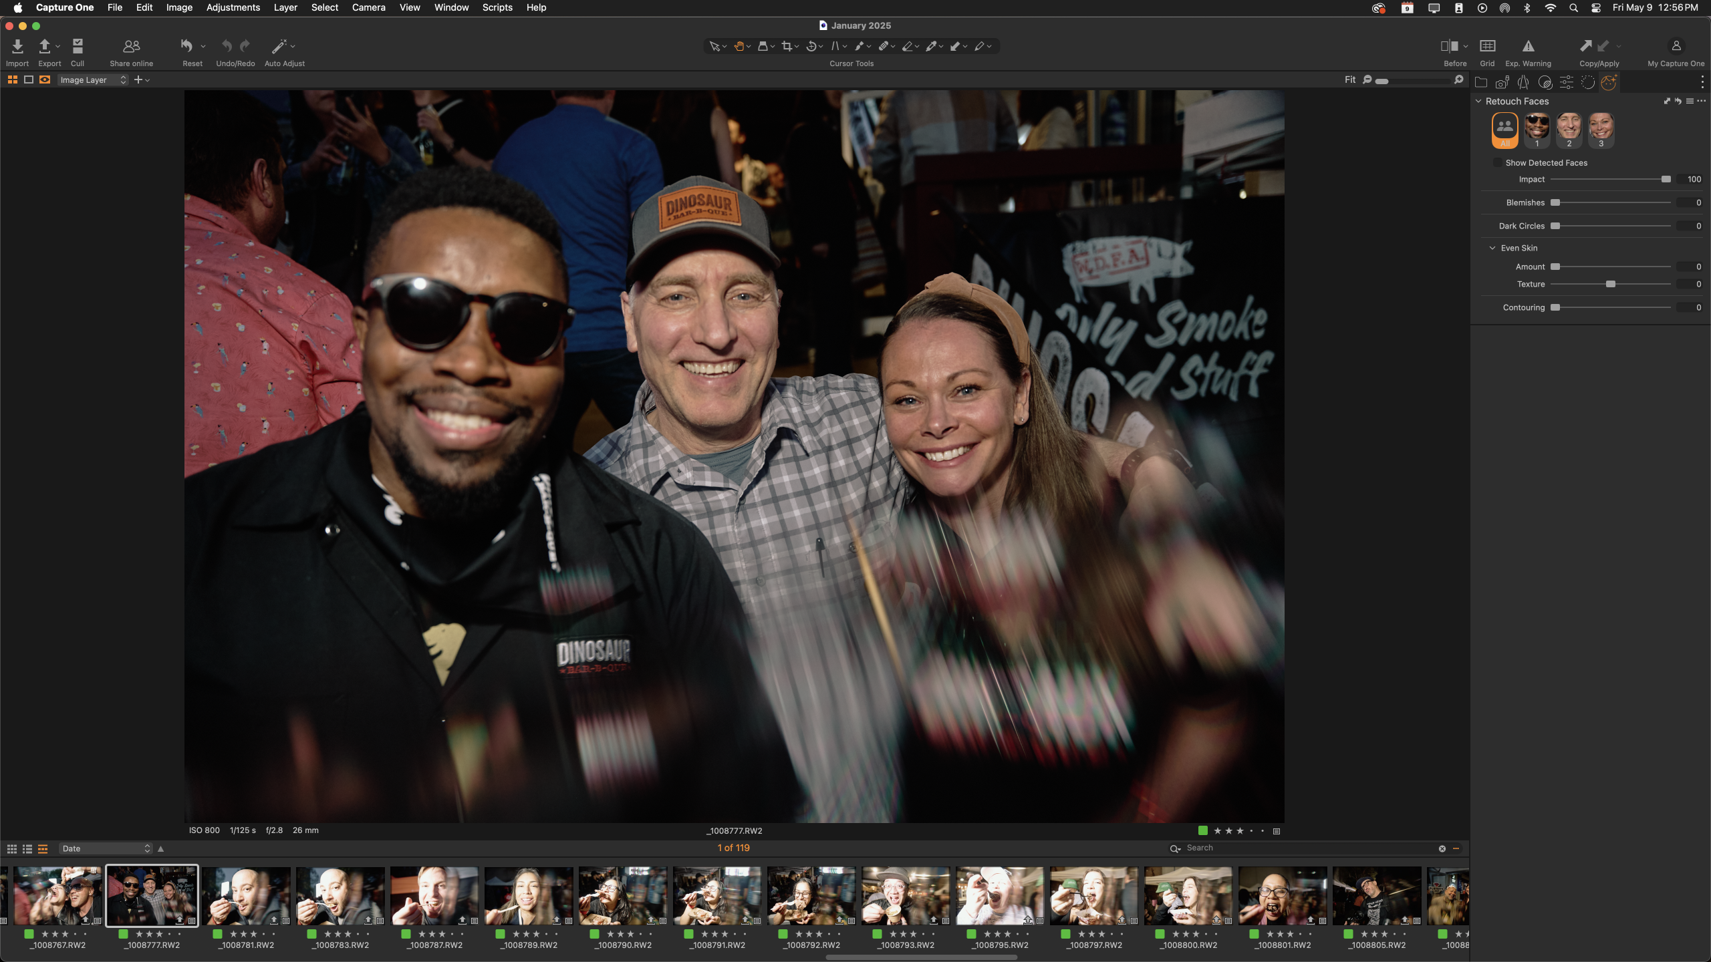Select the Pick Color cursor tool
Image resolution: width=1711 pixels, height=962 pixels.
pyautogui.click(x=931, y=46)
